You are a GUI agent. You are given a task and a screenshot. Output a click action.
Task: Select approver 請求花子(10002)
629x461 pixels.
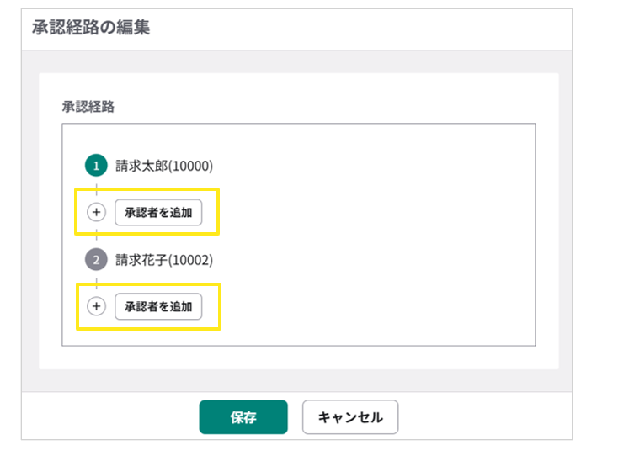tap(164, 259)
